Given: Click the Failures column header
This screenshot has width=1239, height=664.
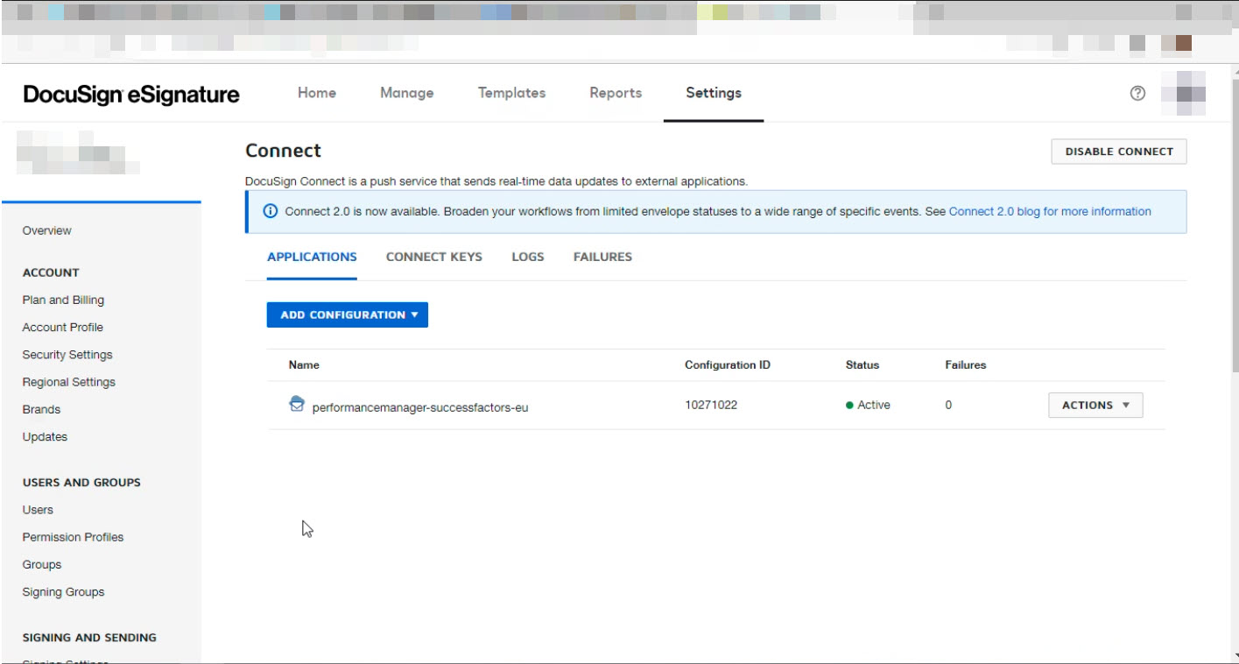Looking at the screenshot, I should tap(966, 364).
